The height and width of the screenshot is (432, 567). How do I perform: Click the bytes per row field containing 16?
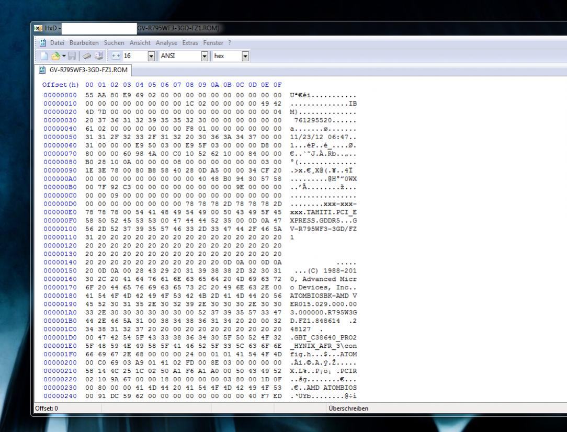[135, 56]
